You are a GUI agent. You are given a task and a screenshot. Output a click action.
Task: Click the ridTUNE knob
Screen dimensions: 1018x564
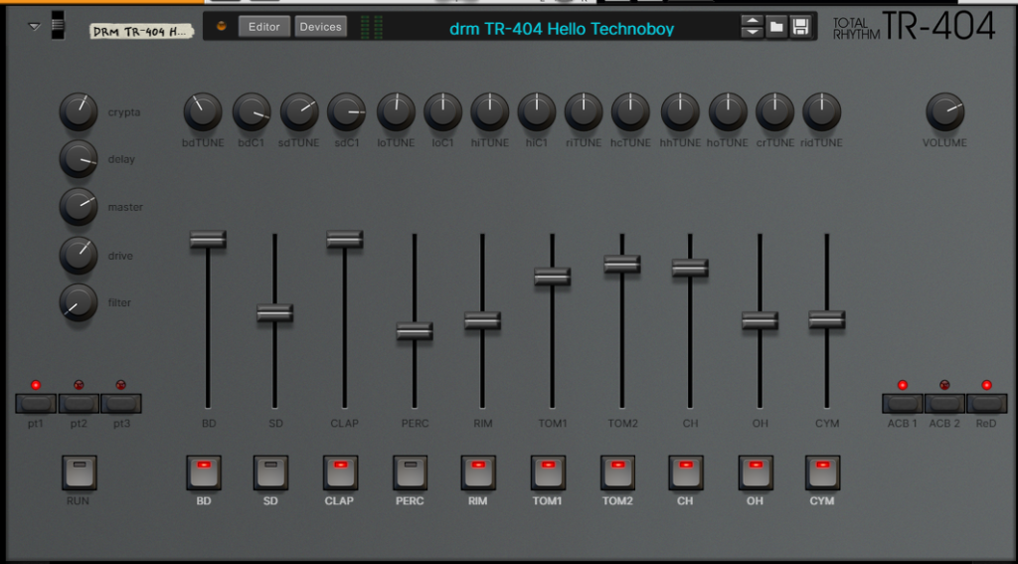pos(821,111)
